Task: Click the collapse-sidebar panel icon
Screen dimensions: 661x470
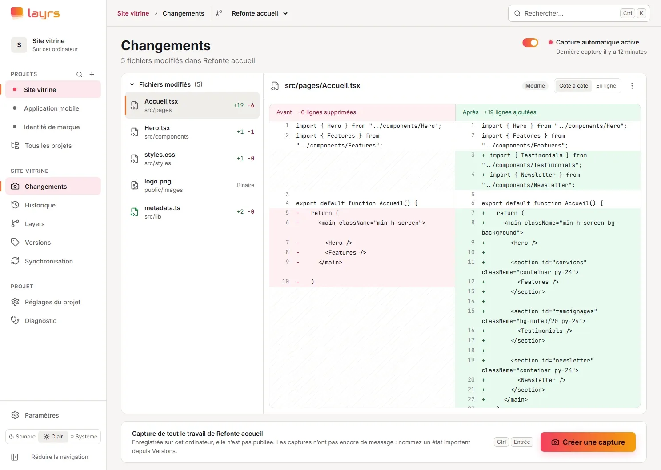Action: pyautogui.click(x=15, y=457)
